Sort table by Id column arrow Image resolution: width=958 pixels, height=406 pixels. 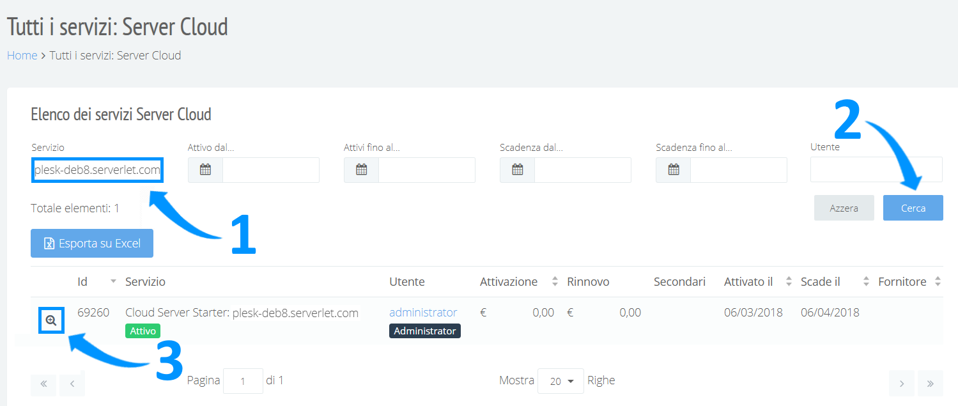pos(113,282)
